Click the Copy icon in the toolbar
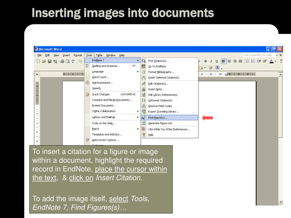The width and height of the screenshot is (291, 218). click(x=80, y=61)
